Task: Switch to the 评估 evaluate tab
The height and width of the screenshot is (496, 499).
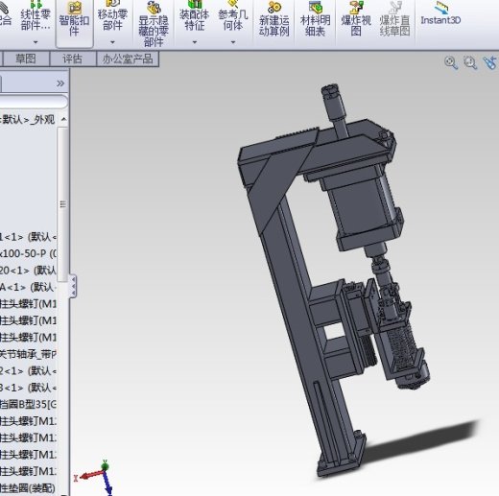Action: click(73, 59)
